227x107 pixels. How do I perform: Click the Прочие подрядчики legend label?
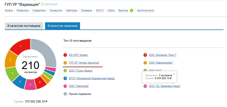coord(80,94)
